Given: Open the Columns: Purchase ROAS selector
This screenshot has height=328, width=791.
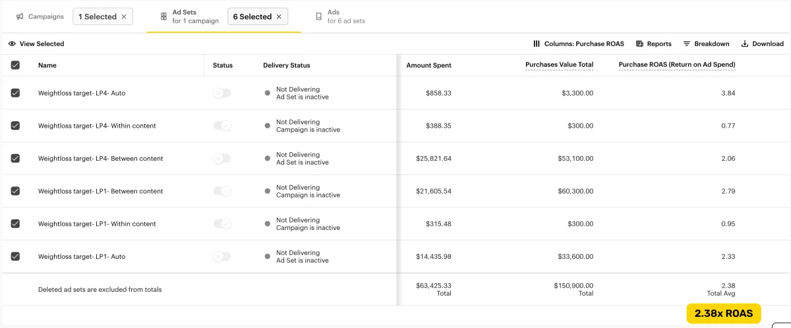Looking at the screenshot, I should coord(578,44).
